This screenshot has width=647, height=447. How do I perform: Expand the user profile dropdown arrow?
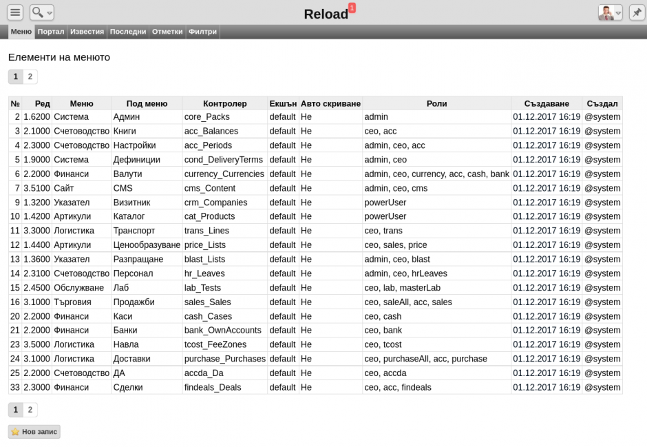coord(618,13)
